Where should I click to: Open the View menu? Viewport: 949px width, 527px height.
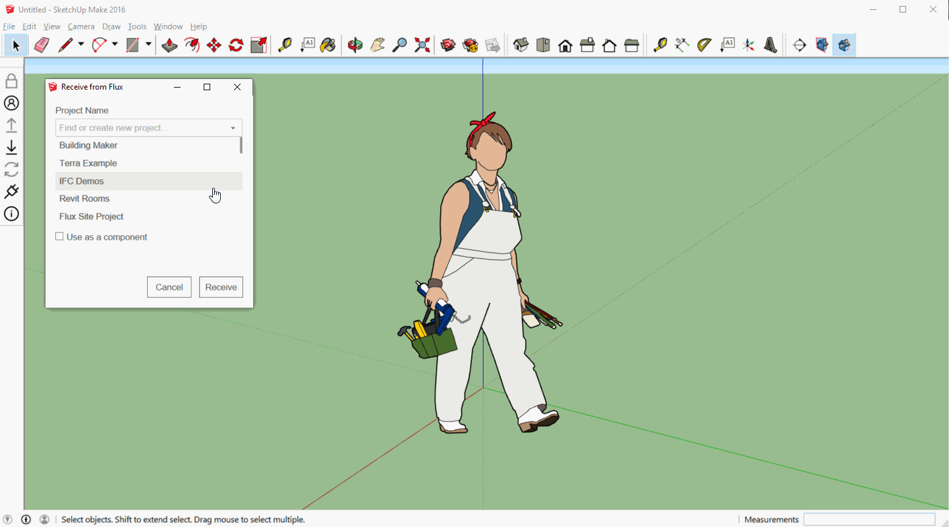tap(52, 26)
